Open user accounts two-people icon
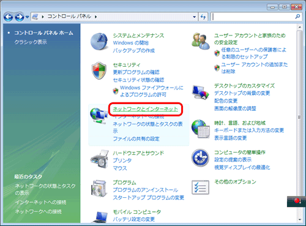The height and width of the screenshot is (226, 306). click(201, 41)
